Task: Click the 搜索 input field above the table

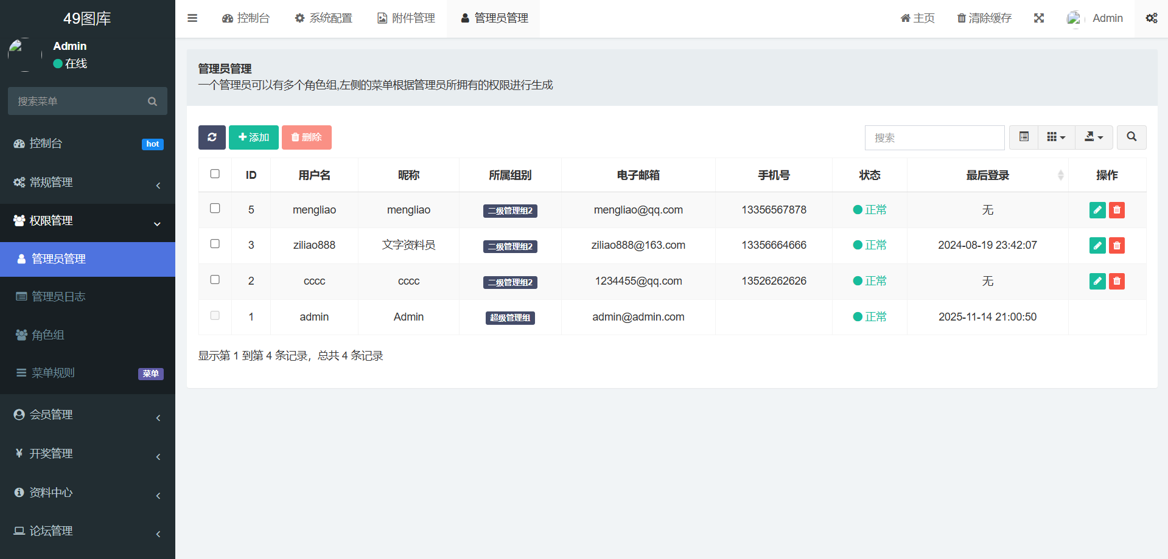Action: click(934, 138)
